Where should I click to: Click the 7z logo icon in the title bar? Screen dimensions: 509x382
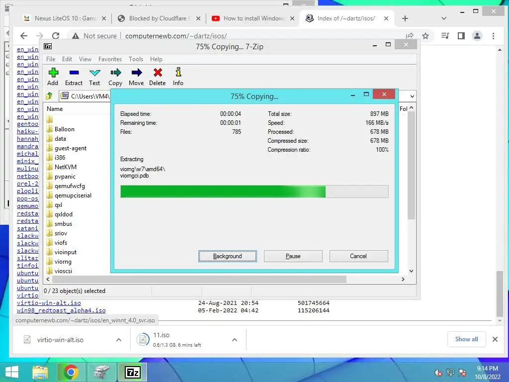tap(48, 46)
